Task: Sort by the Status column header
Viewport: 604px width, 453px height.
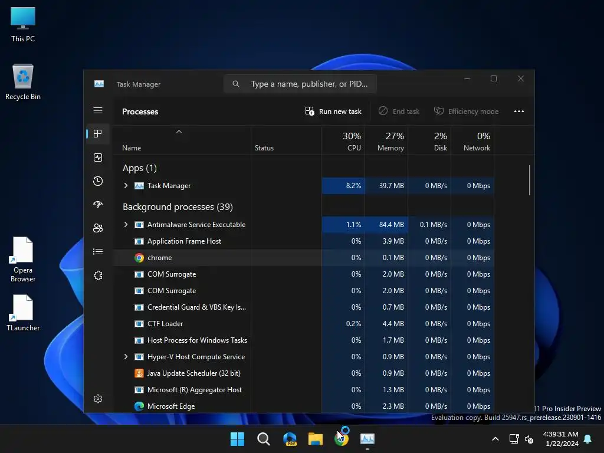Action: click(x=264, y=148)
